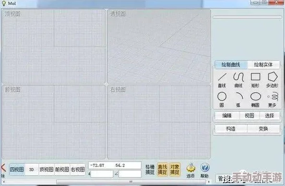Select the 曲线 freeform curve tool
Image resolution: width=285 pixels, height=186 pixels.
pos(238,80)
